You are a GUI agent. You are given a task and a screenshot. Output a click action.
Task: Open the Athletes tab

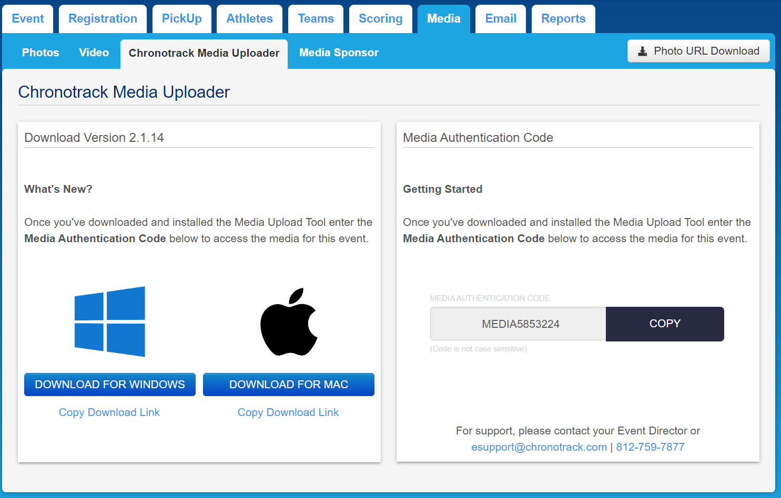pos(249,19)
